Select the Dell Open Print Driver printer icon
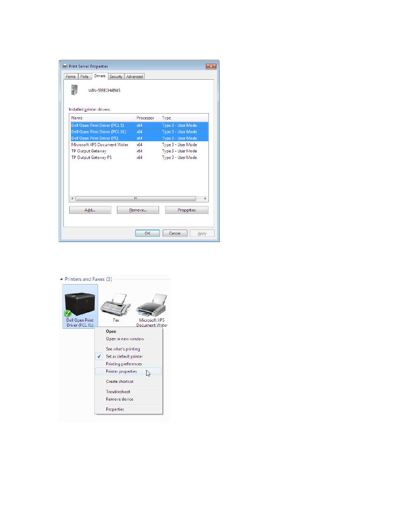393x510 pixels. tap(80, 306)
